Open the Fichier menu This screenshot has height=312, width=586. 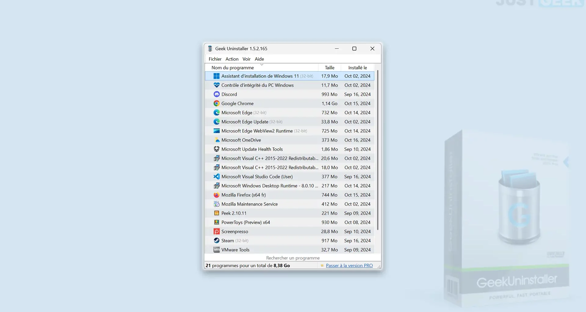click(215, 59)
